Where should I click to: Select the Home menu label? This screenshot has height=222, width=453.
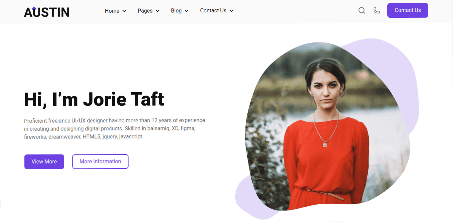coord(112,11)
